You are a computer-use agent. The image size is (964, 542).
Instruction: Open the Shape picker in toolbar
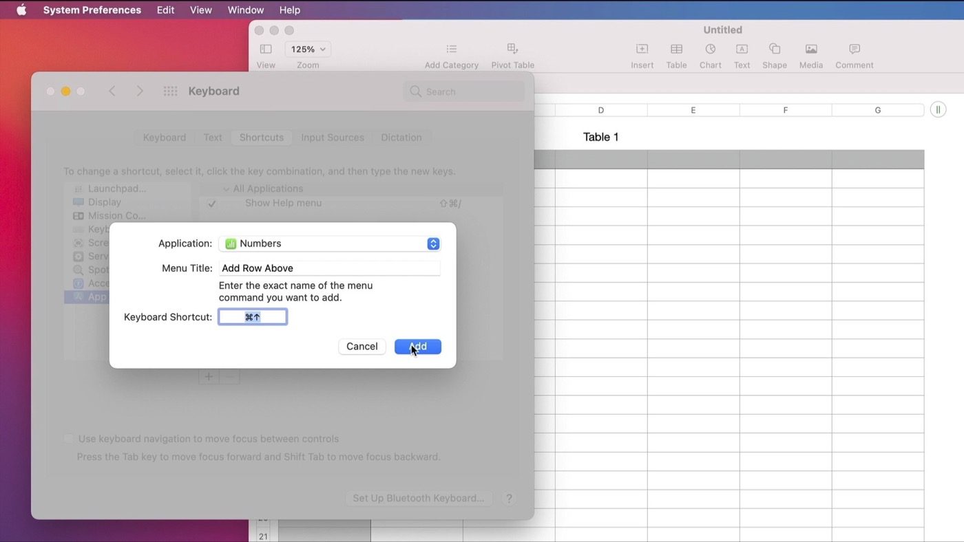[774, 50]
